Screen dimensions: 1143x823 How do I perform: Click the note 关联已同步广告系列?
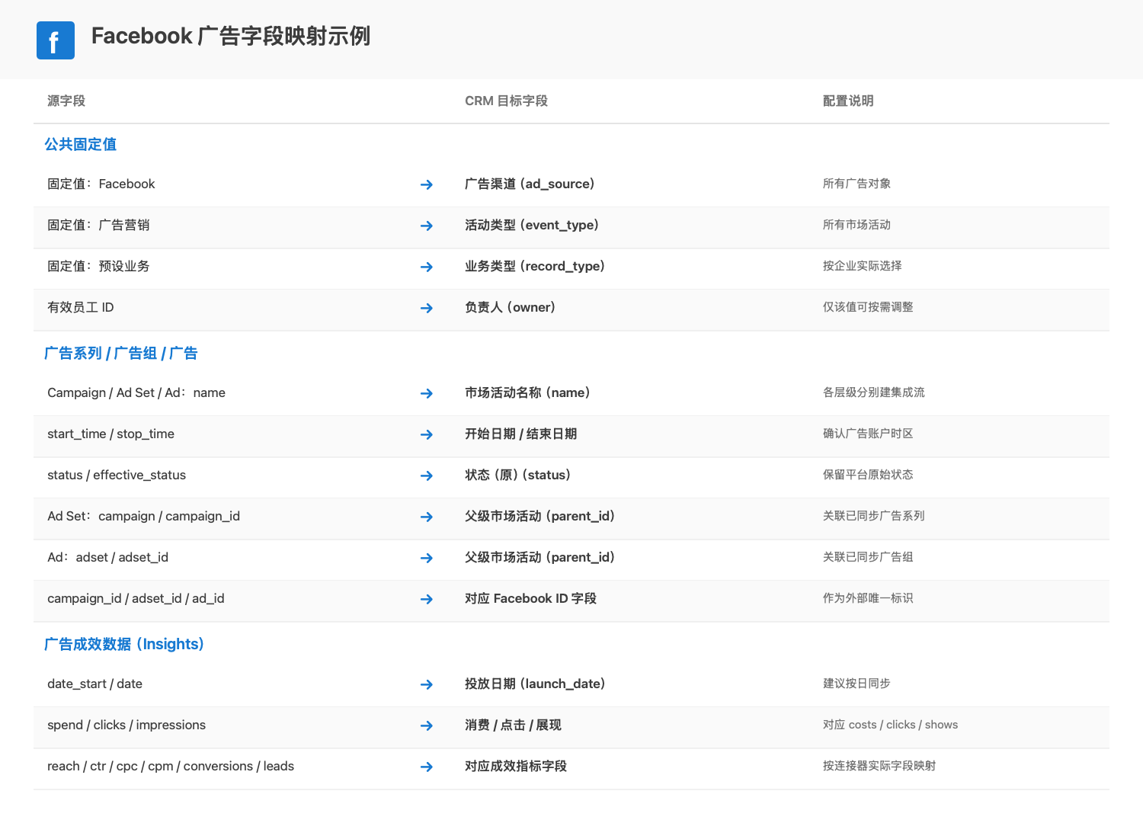click(x=874, y=516)
